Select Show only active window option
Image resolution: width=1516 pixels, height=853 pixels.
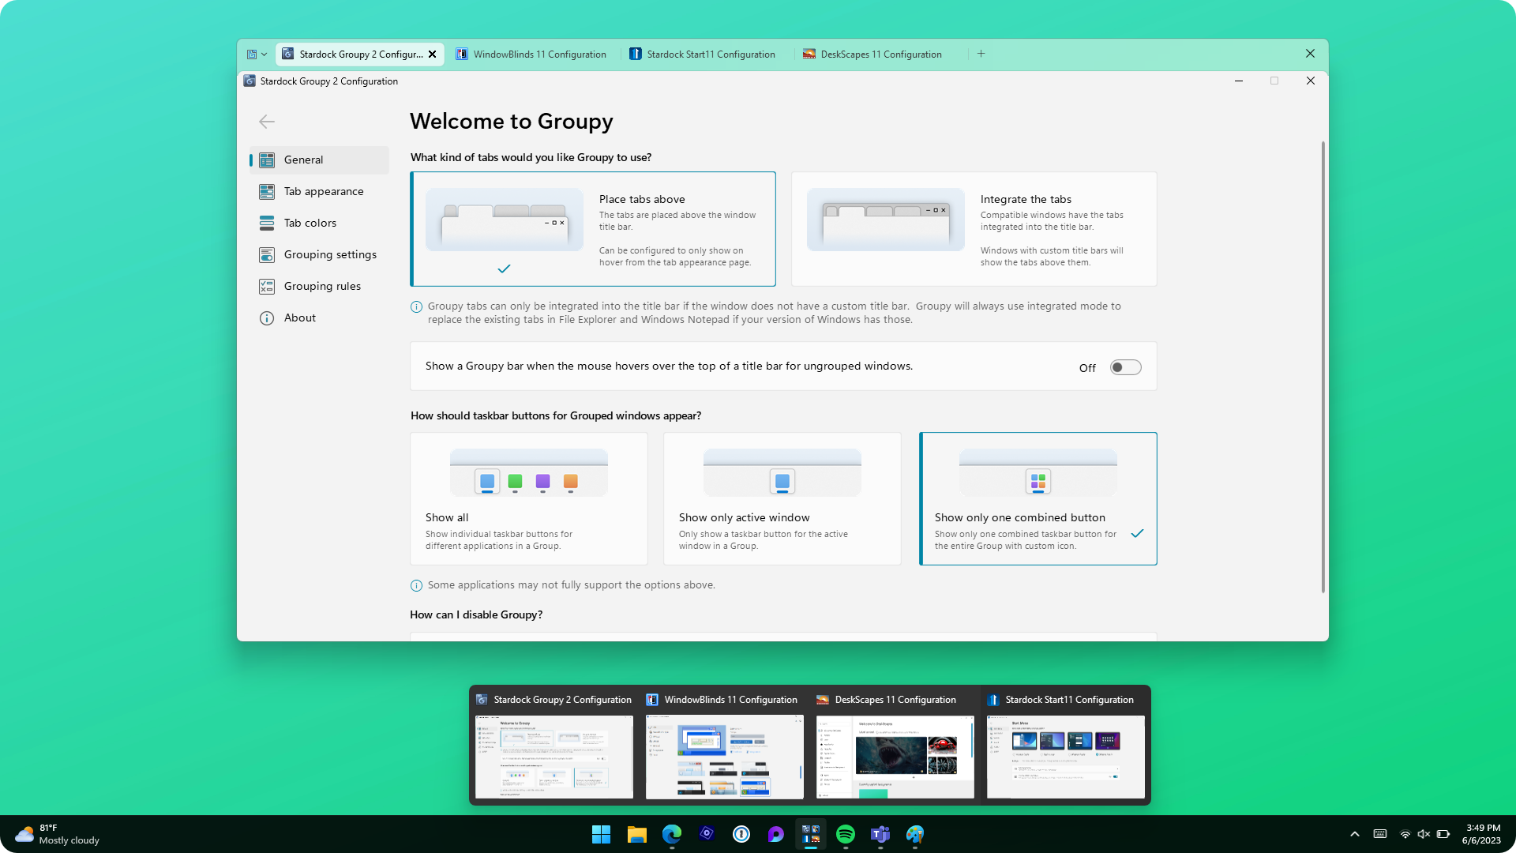pos(782,498)
